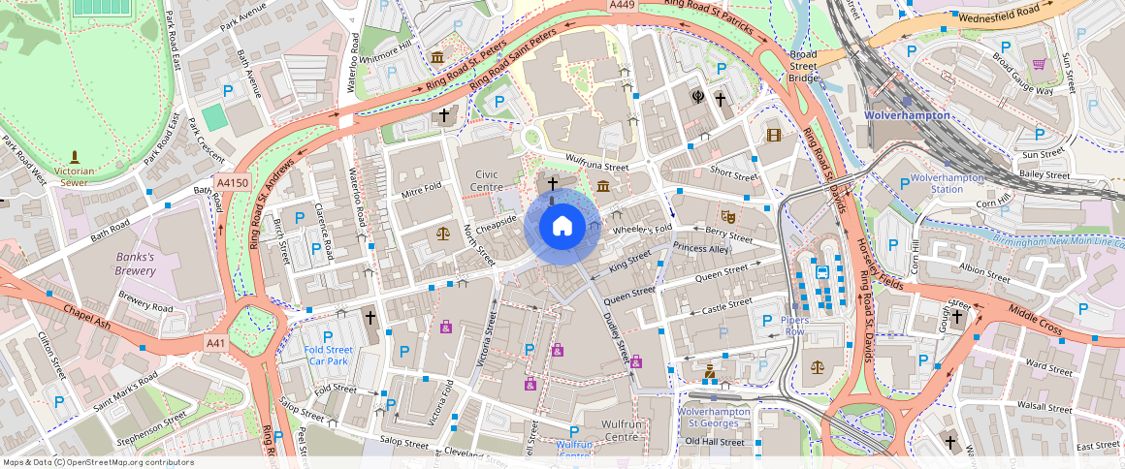Click the department store bag icon on Dudley Street
The image size is (1125, 469).
[635, 361]
